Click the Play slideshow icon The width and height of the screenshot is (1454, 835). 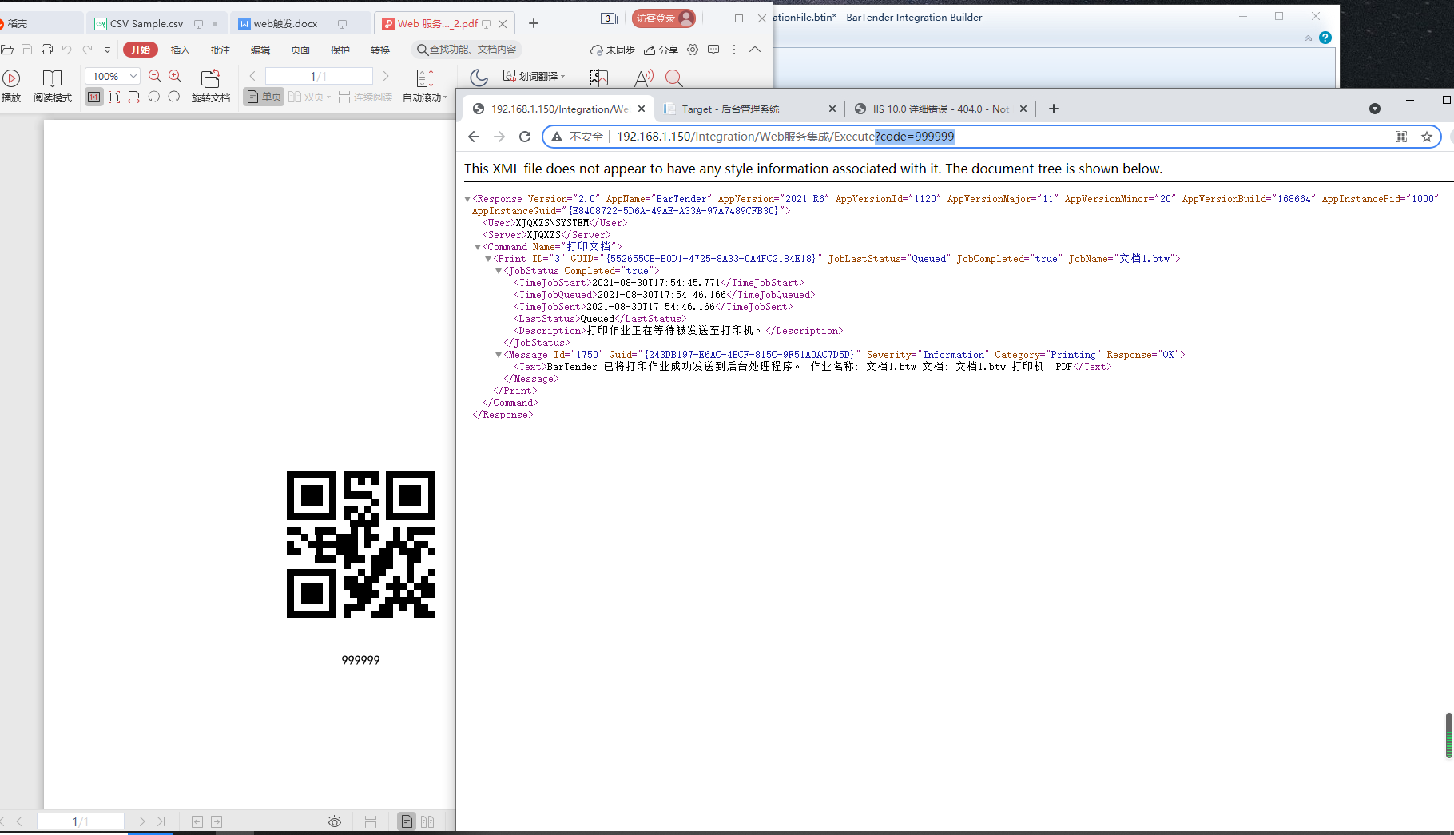coord(11,78)
